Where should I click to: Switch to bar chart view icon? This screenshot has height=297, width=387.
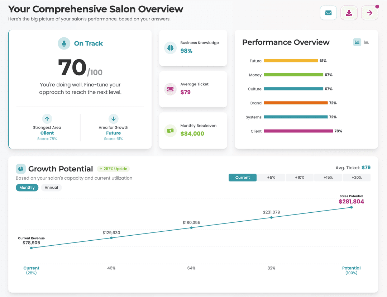pos(357,42)
